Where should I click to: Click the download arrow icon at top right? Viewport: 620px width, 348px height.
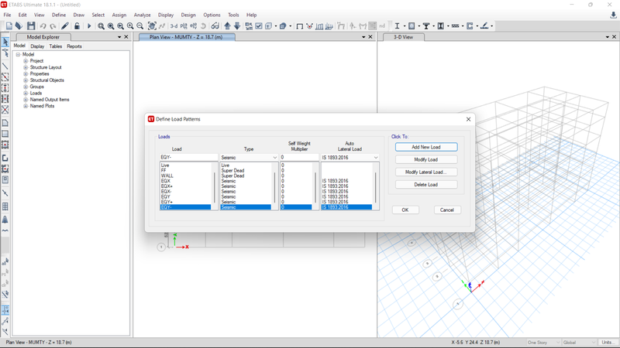613,15
